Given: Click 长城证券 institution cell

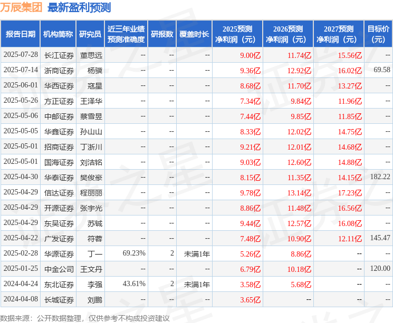Looking at the screenshot, I should coord(59,300).
